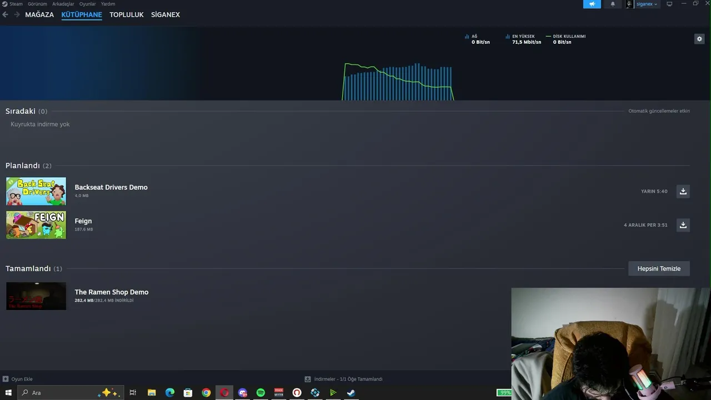The image size is (711, 400).
Task: Open the Oyunlar menu
Action: tap(88, 4)
